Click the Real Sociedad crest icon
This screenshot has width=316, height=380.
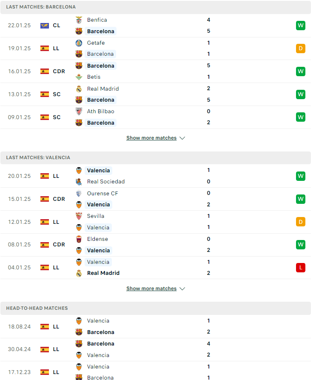(x=79, y=182)
